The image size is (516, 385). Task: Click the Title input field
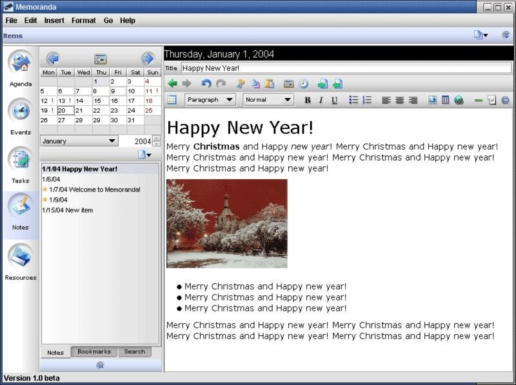coord(346,68)
